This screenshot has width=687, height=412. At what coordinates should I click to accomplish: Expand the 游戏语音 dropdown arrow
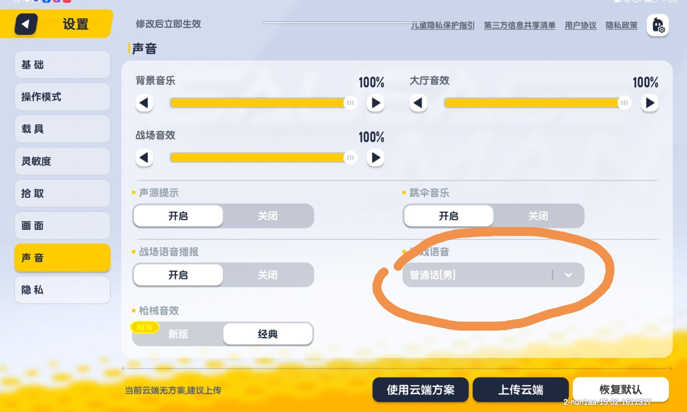pos(568,275)
